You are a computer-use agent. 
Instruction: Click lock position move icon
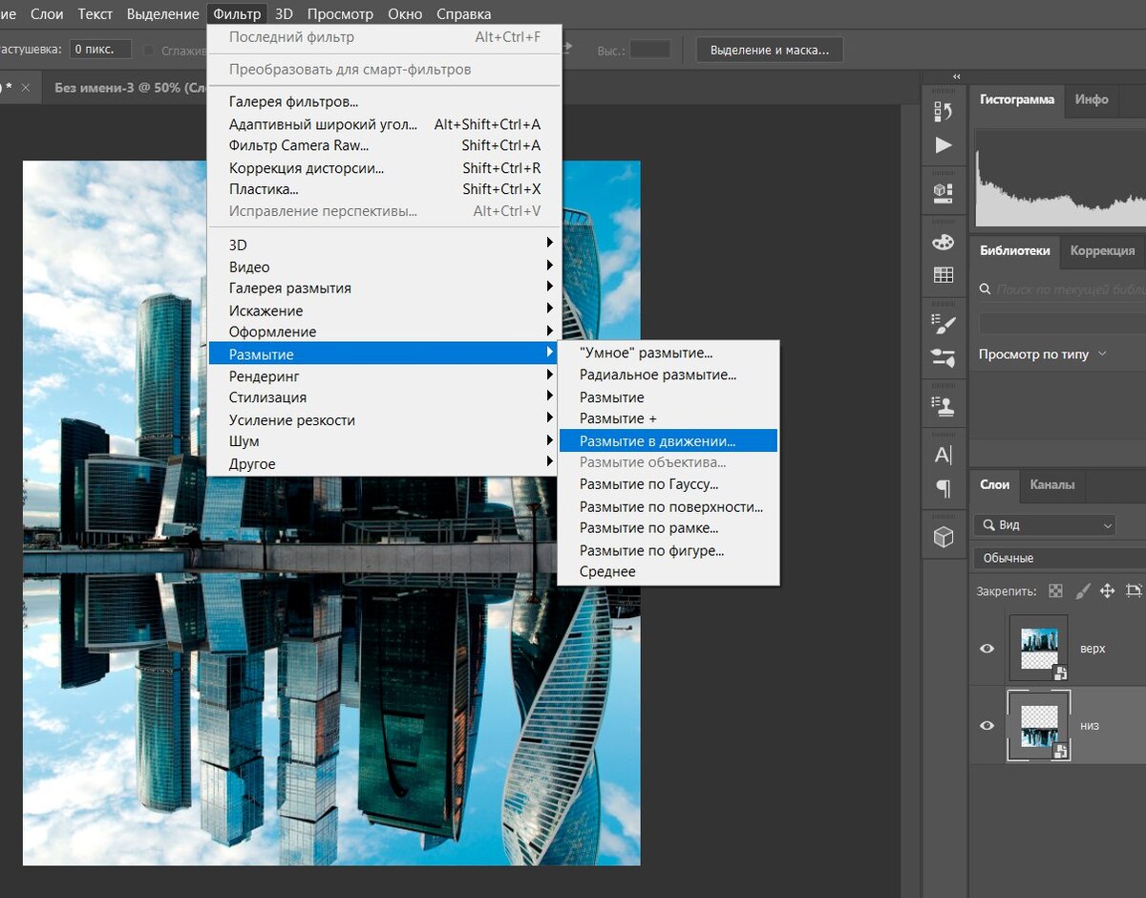(1108, 591)
